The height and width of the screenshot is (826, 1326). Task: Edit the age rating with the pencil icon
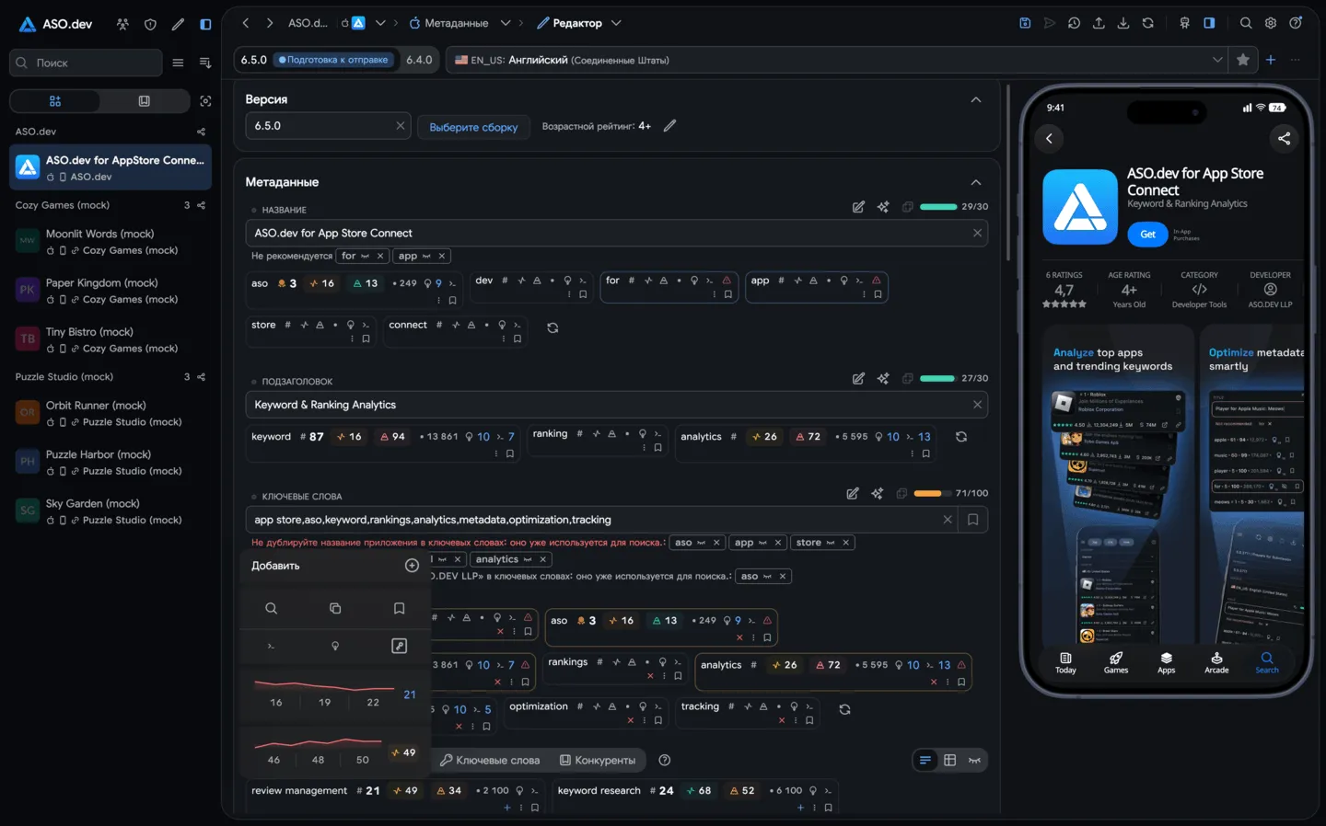coord(669,126)
